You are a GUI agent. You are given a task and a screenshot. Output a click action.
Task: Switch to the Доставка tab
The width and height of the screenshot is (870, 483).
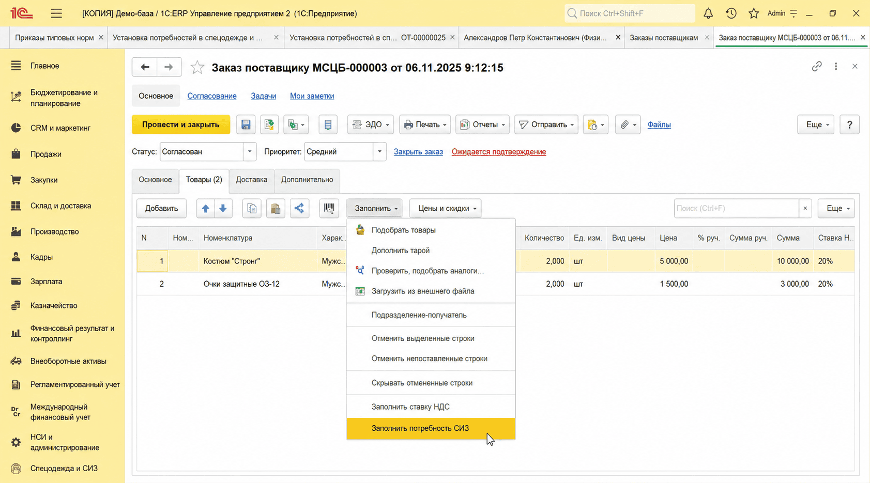click(x=252, y=180)
